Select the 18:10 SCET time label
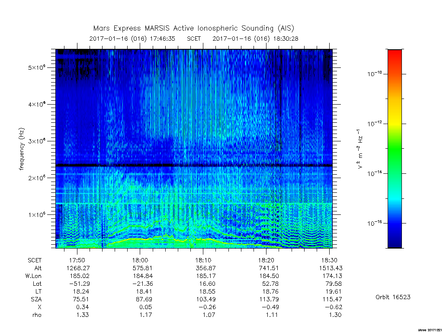This screenshot has height=332, width=443. click(203, 260)
